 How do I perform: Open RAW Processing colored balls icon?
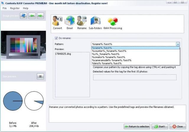[x=113, y=23]
